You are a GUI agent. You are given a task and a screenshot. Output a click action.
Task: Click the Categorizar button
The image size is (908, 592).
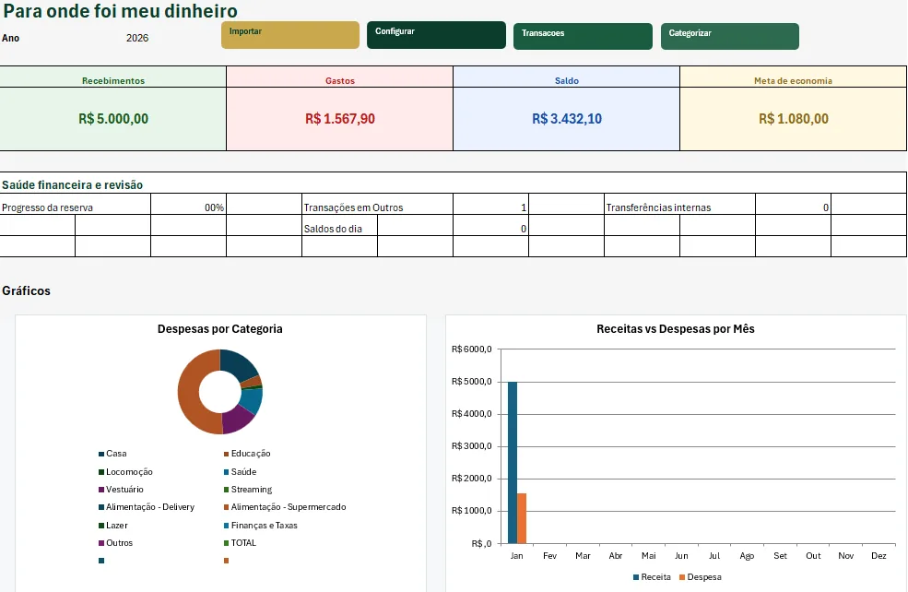[x=730, y=37]
